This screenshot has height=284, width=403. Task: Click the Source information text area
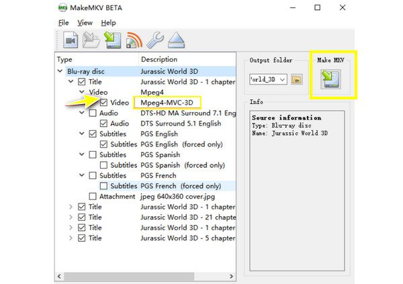click(x=297, y=191)
